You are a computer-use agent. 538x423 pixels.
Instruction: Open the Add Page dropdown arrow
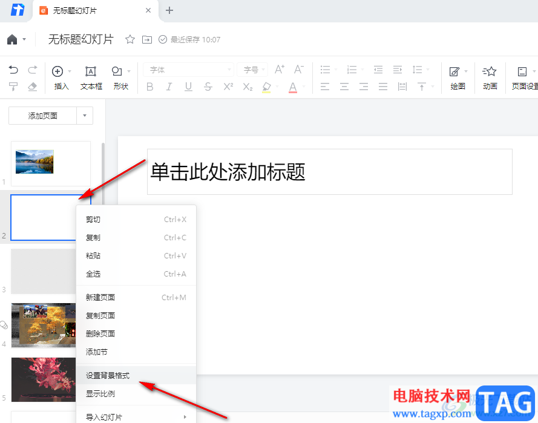[x=85, y=116]
